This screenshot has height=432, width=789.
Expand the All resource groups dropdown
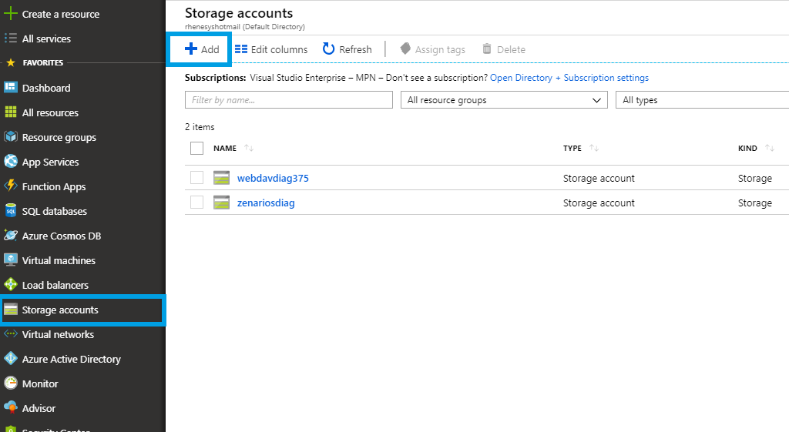point(504,100)
